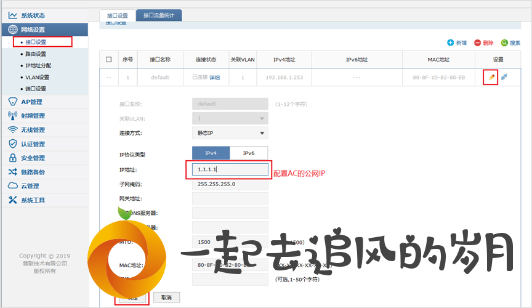Click the red minus 删除 icon
The width and height of the screenshot is (532, 308).
click(x=477, y=43)
